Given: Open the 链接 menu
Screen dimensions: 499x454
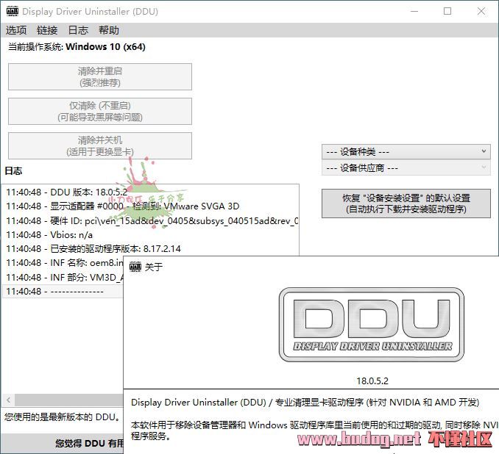Looking at the screenshot, I should coord(47,30).
